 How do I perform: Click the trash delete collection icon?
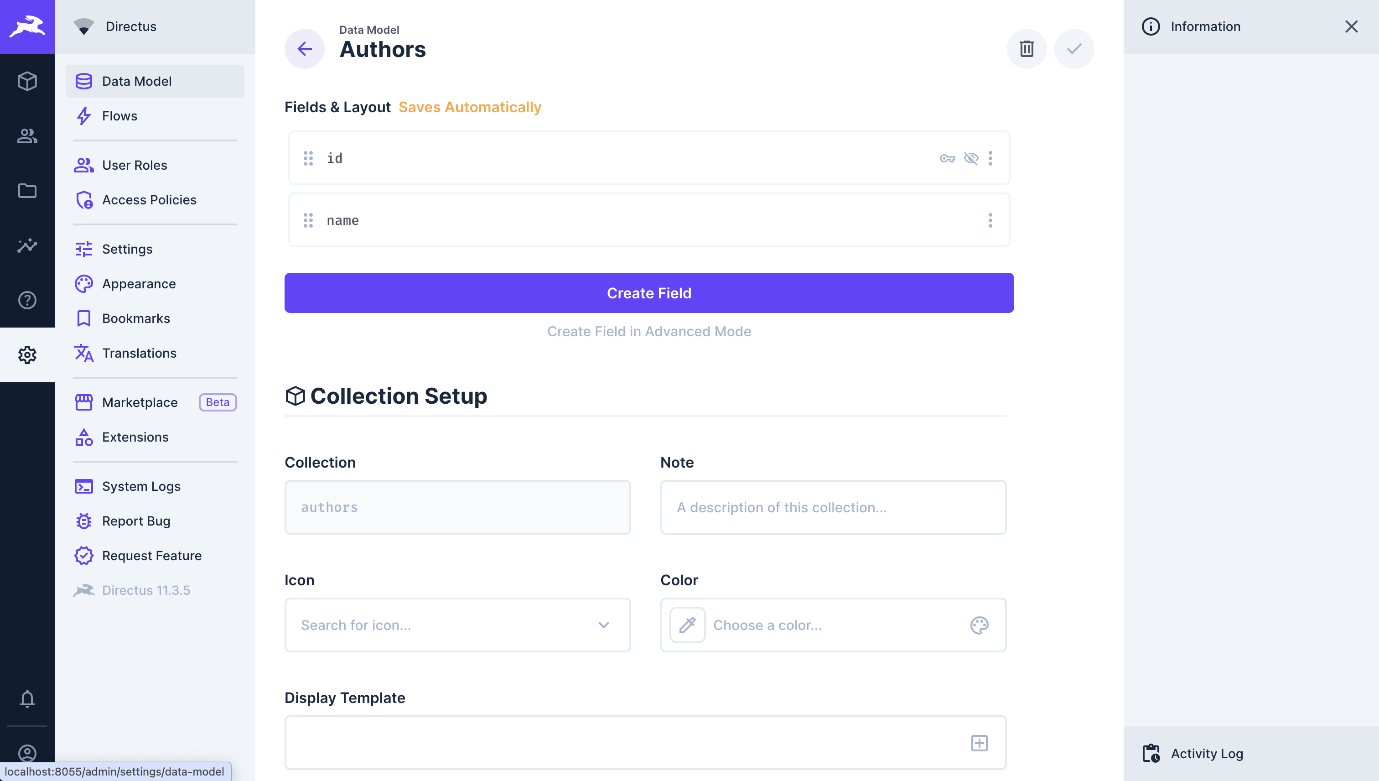pos(1026,49)
